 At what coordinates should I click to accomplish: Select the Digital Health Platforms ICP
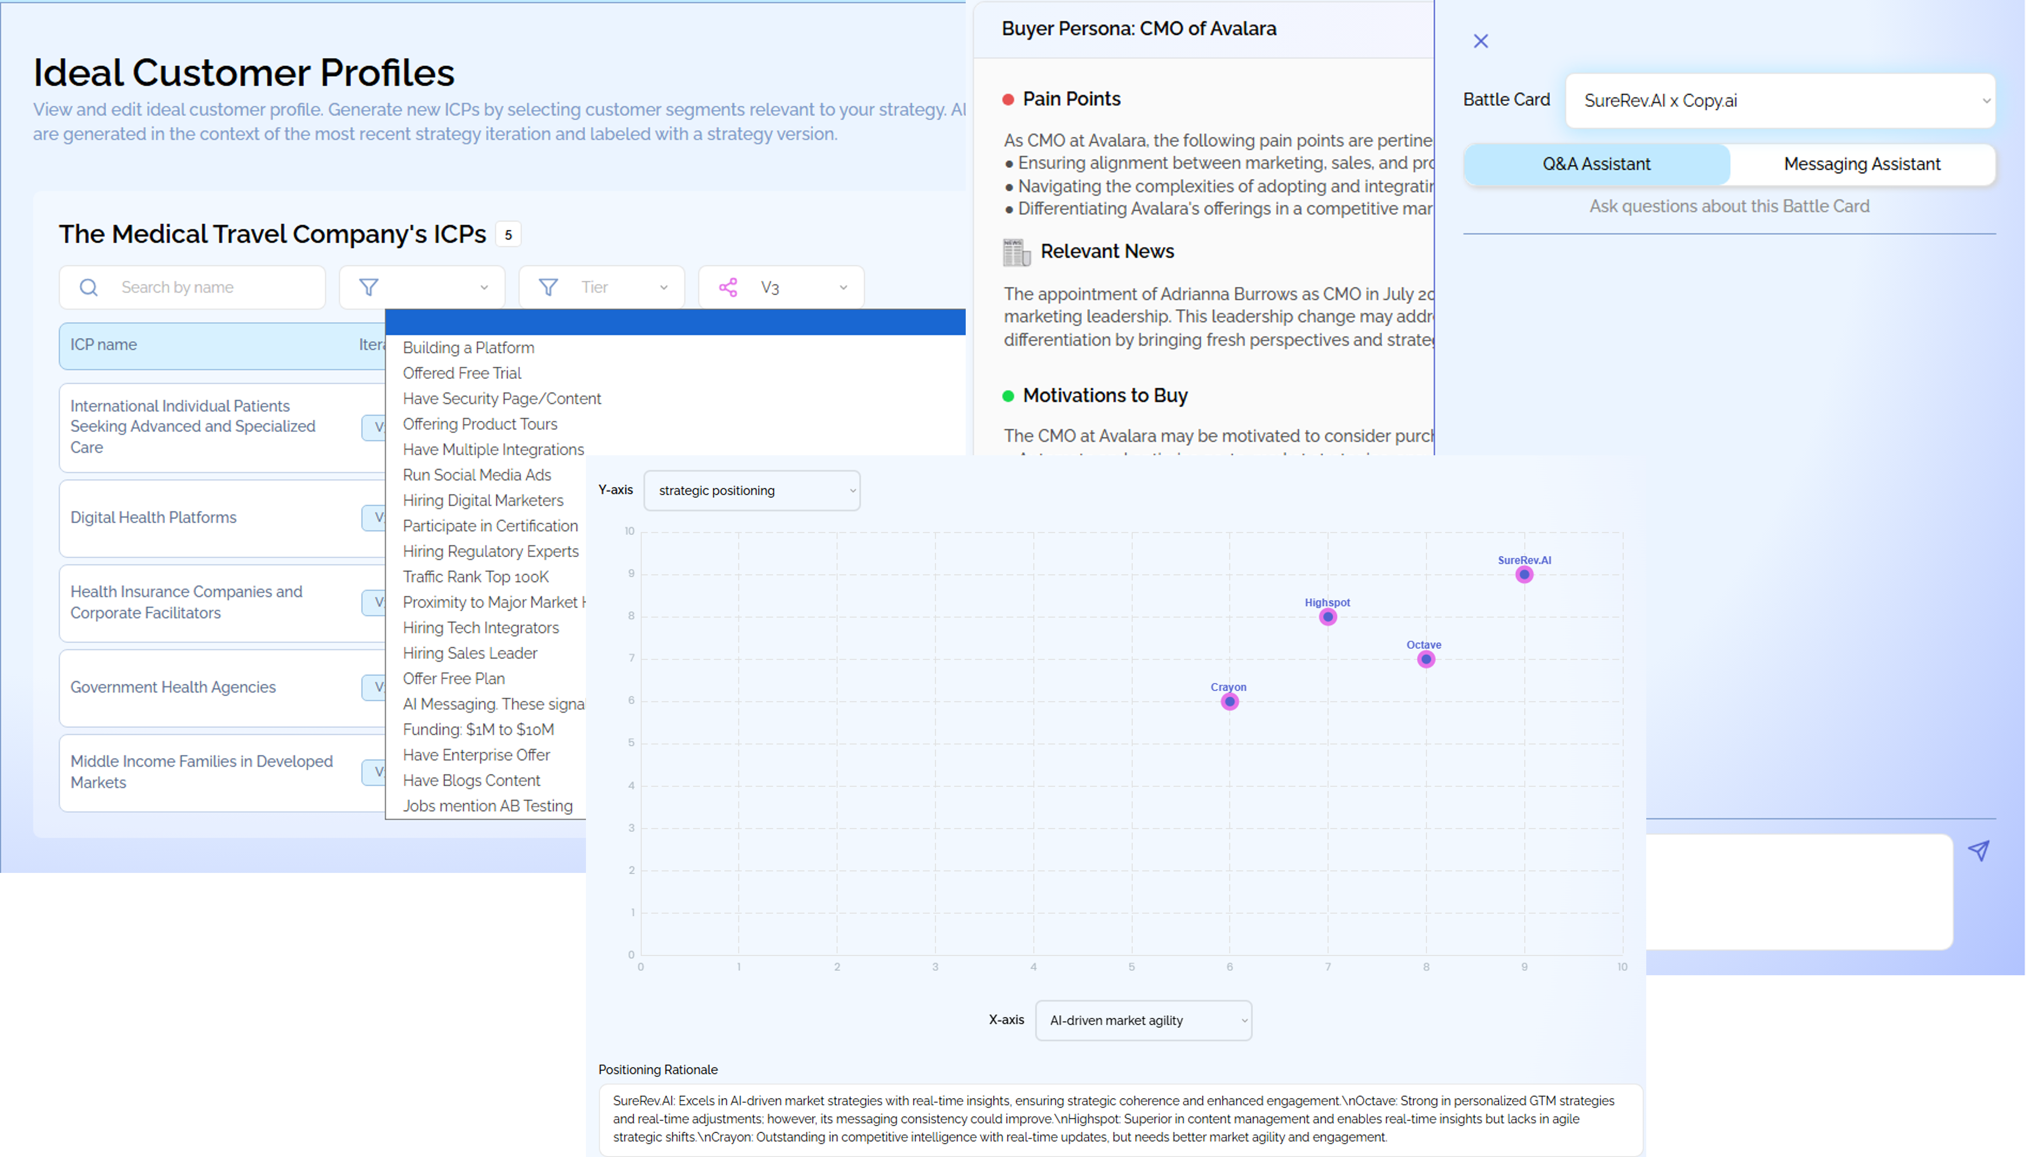(154, 517)
